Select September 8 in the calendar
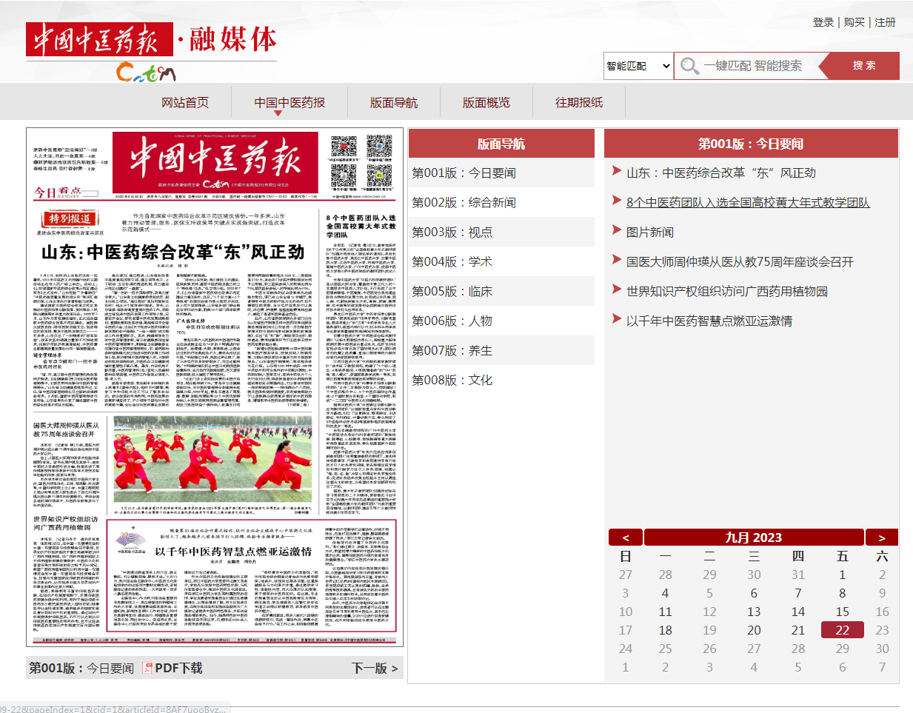The height and width of the screenshot is (713, 913). click(843, 593)
